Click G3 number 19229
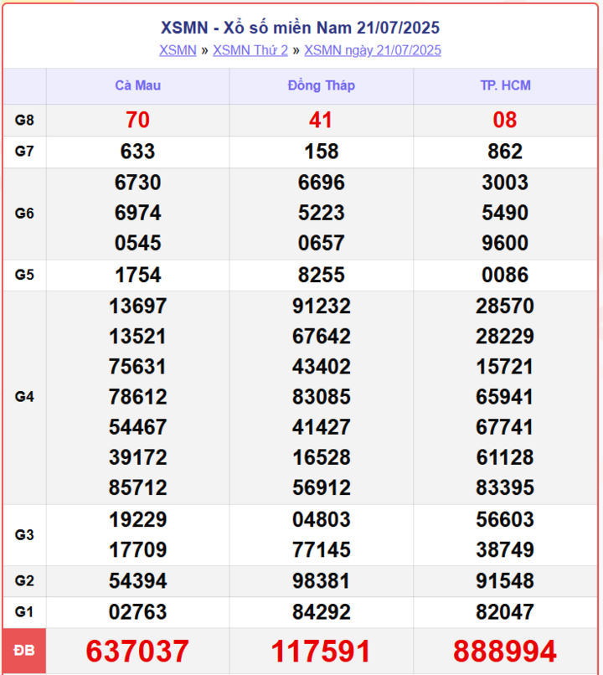The height and width of the screenshot is (675, 603). [137, 519]
